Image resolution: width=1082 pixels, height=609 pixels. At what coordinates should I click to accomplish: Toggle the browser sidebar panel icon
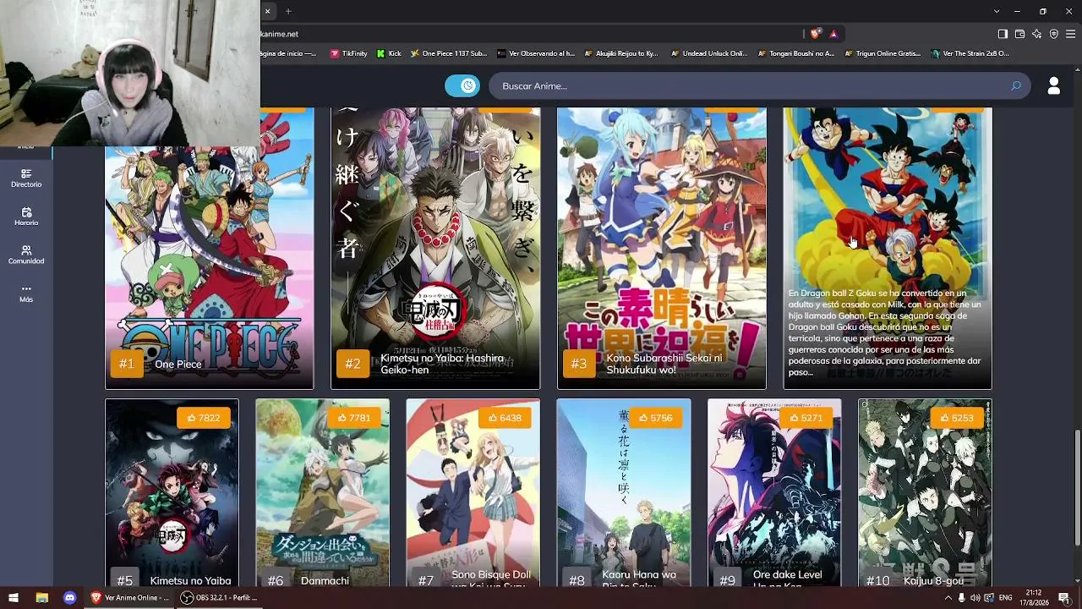coord(1003,34)
